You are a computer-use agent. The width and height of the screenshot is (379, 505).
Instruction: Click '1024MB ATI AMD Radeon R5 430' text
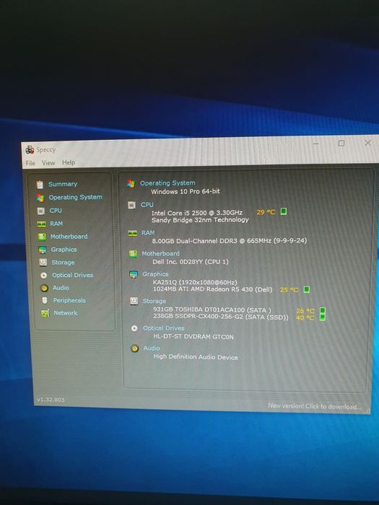[213, 289]
